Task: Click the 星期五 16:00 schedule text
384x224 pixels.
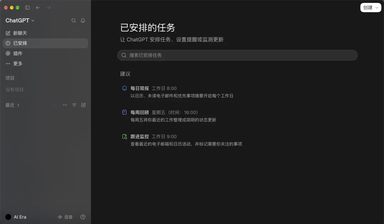Action: tap(175, 113)
